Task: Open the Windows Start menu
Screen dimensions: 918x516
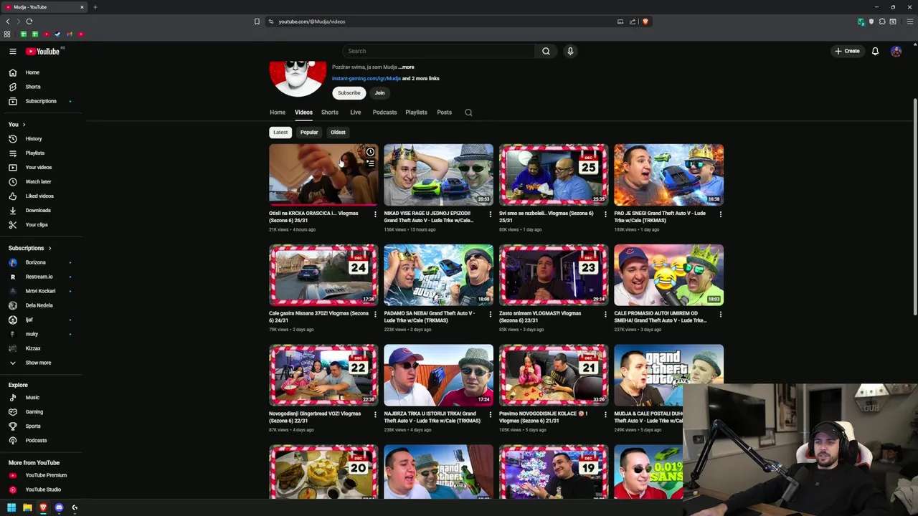Action: pos(11,507)
